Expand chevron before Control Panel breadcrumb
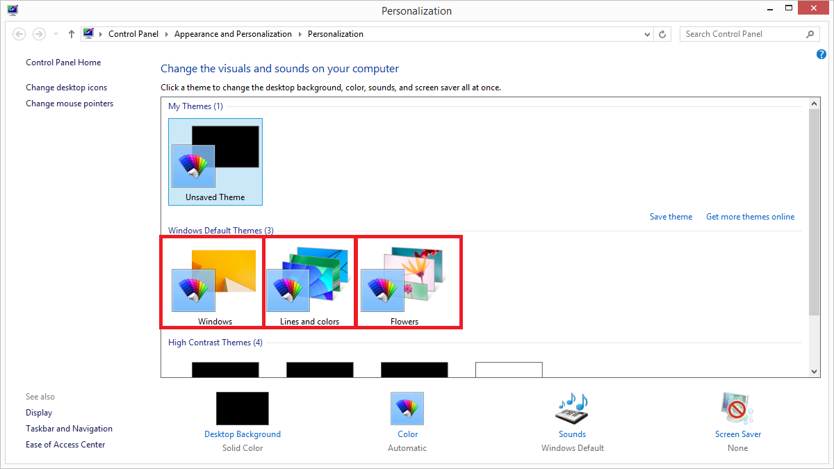This screenshot has width=834, height=469. pos(101,34)
